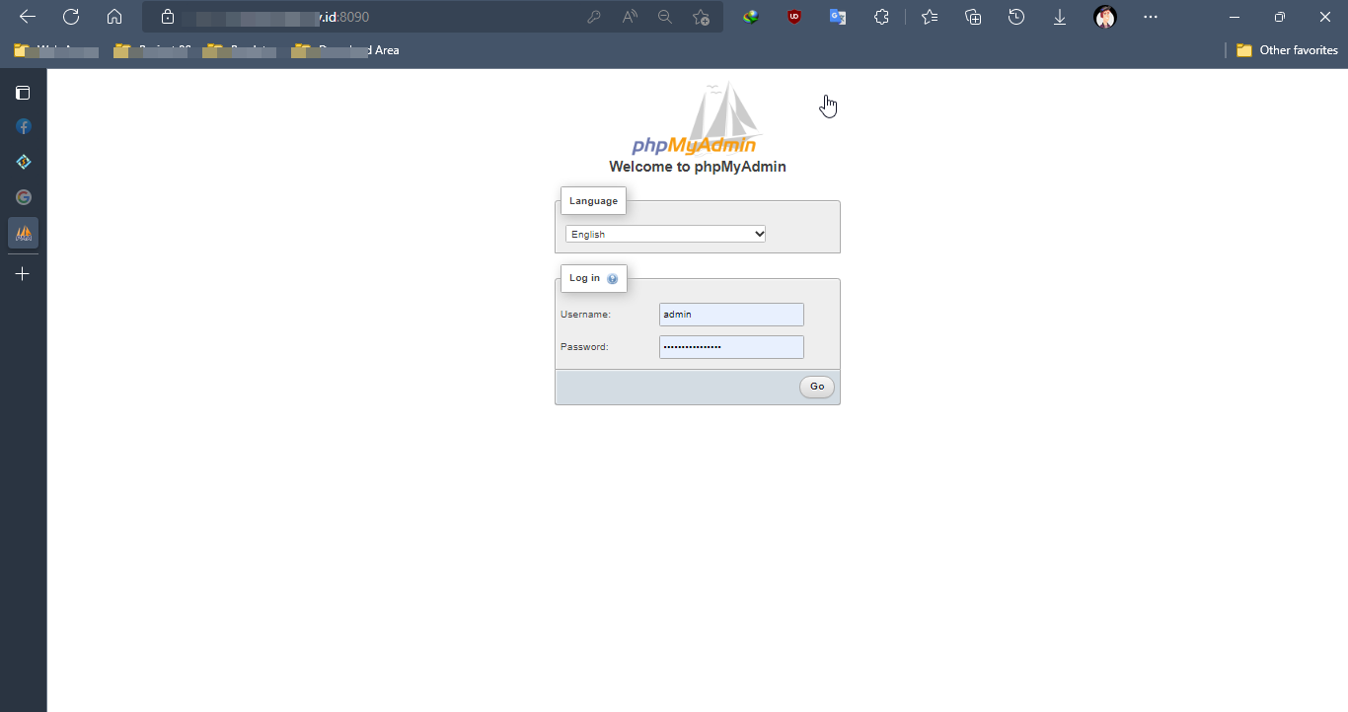Image resolution: width=1348 pixels, height=712 pixels.
Task: Open the Google Translate extension icon
Action: tap(838, 17)
